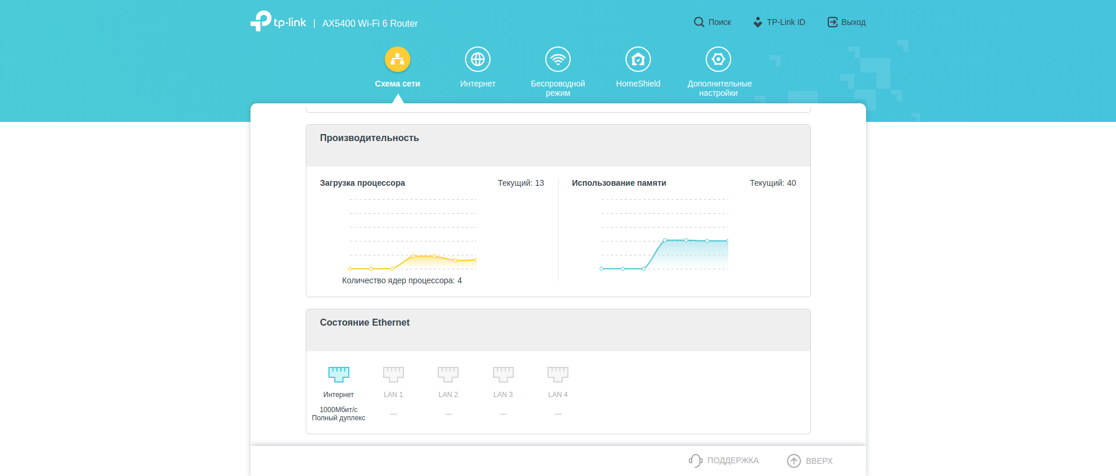Click the LAN 4 port icon
The image size is (1116, 476).
pyautogui.click(x=558, y=374)
